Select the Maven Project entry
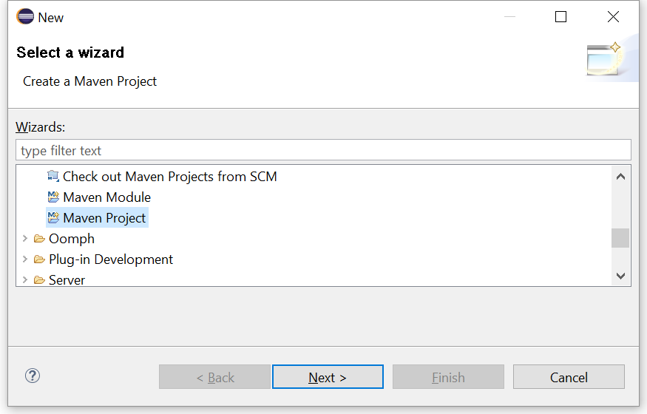Screen dimensions: 647x414 [x=104, y=218]
